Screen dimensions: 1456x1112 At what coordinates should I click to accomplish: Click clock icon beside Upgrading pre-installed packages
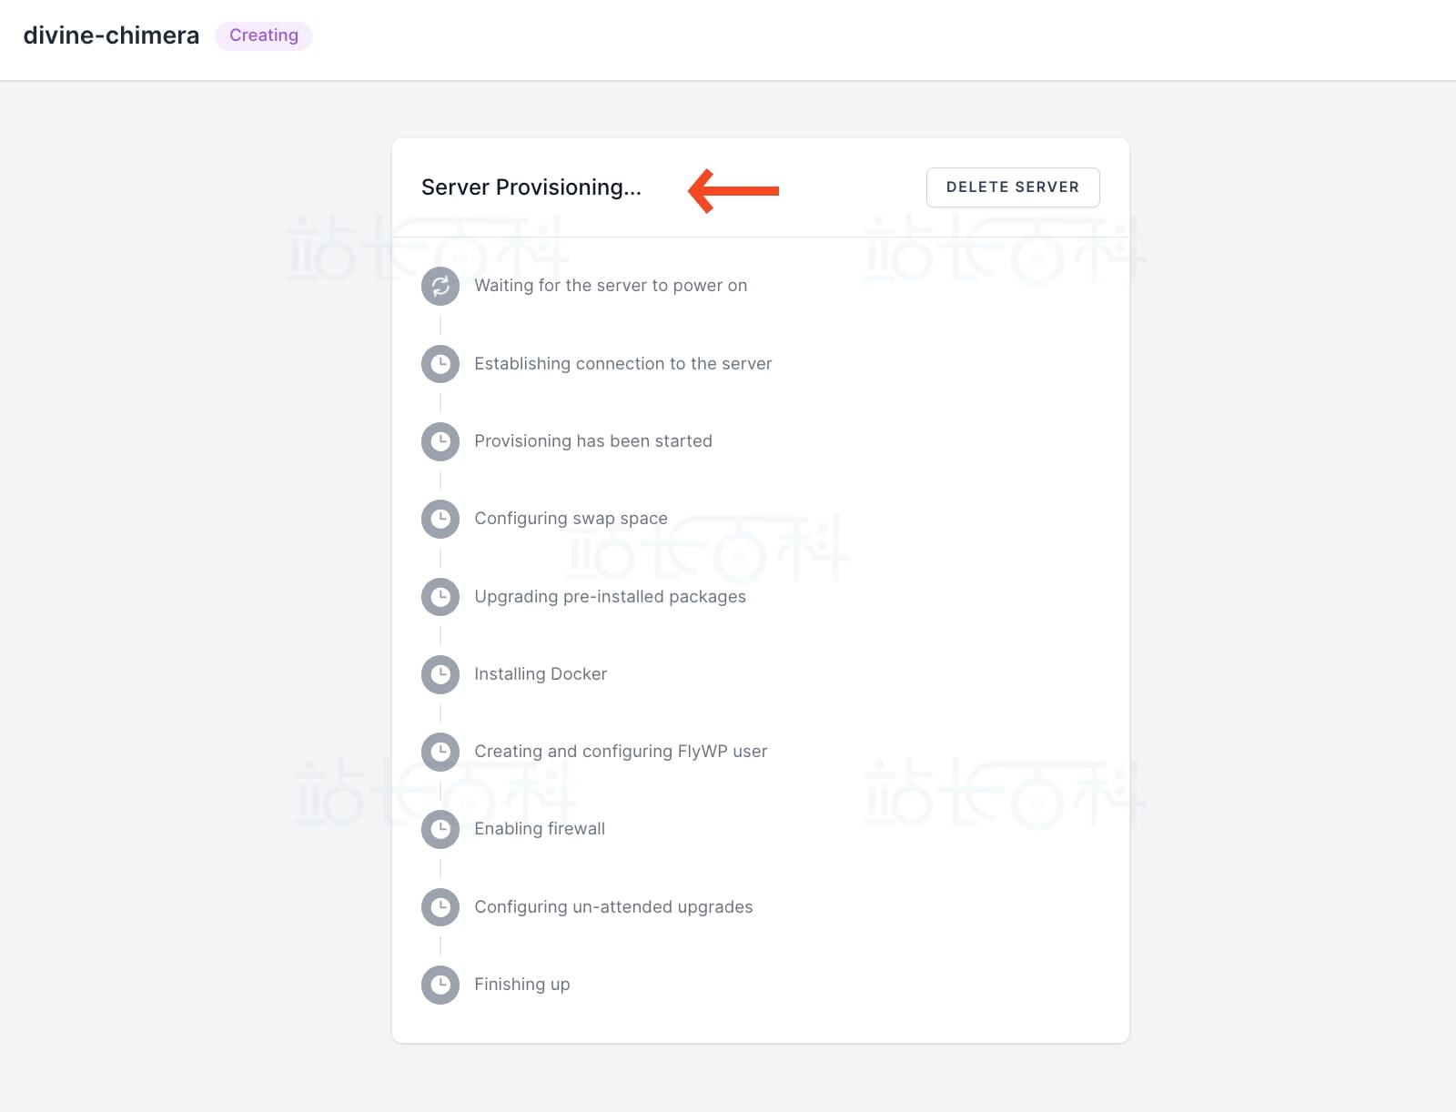coord(440,597)
